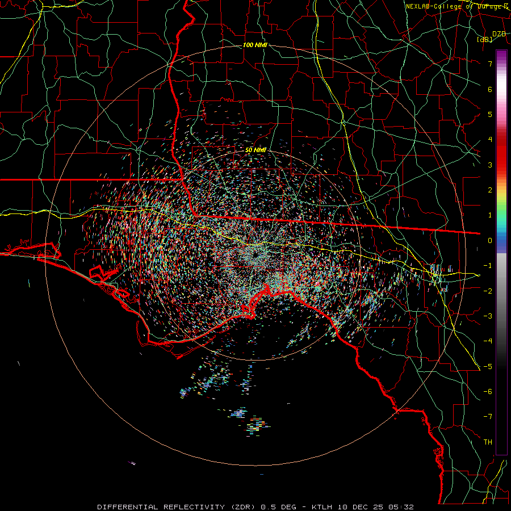Screen dimensions: 511x511
Task: Click the 100 NMI range ring label
Action: (255, 45)
